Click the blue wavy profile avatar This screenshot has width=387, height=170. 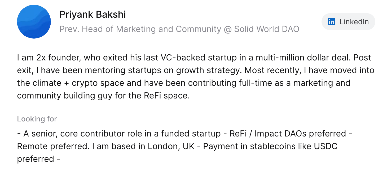pos(34,22)
